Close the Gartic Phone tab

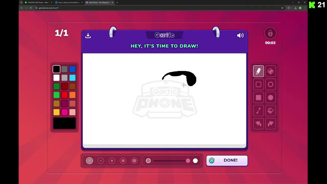[112, 3]
